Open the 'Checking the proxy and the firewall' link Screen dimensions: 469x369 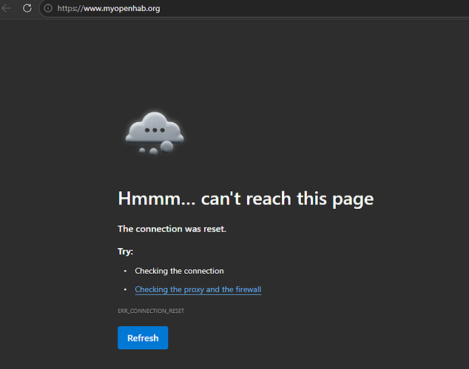198,289
